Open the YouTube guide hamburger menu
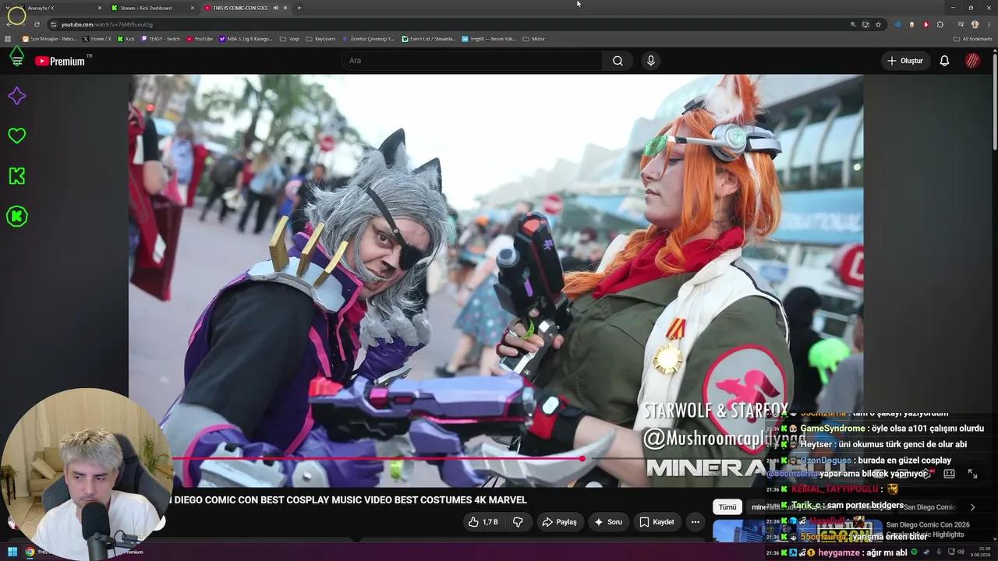The image size is (998, 561). tap(16, 59)
